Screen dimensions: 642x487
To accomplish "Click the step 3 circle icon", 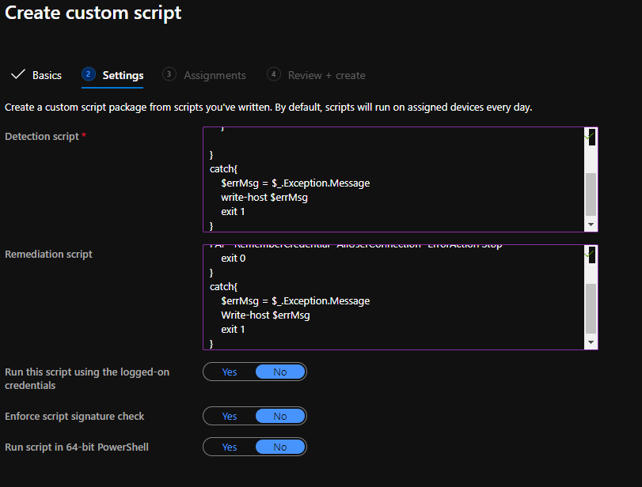I will [169, 74].
